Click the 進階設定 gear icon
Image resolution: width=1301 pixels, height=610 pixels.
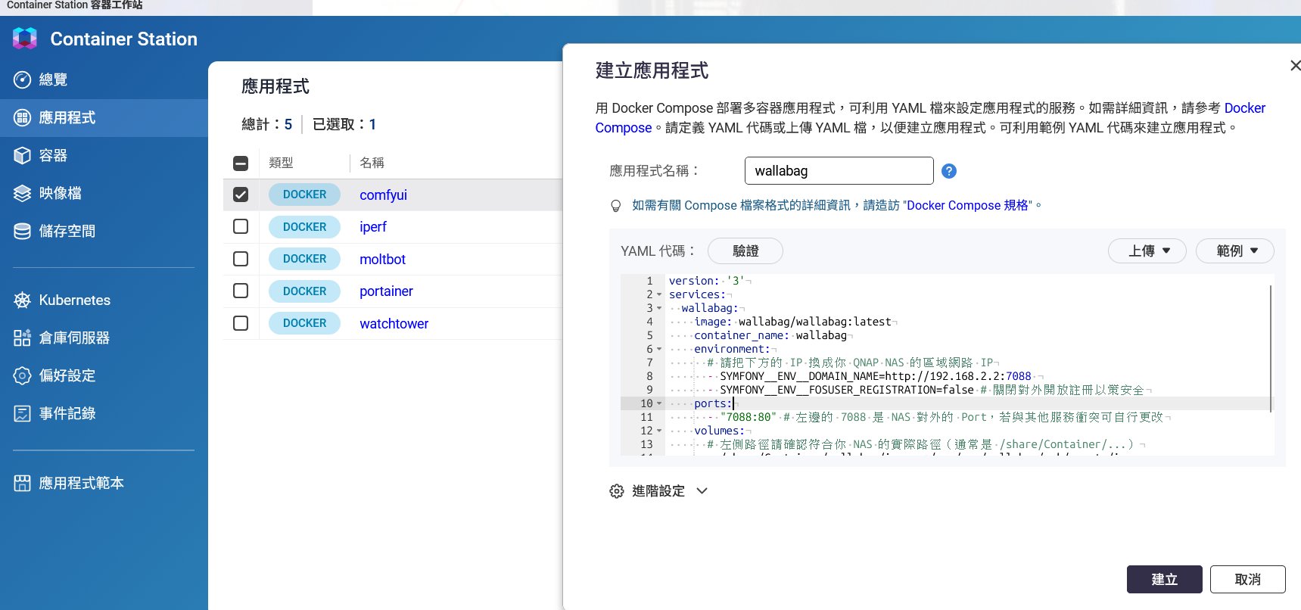tap(617, 491)
